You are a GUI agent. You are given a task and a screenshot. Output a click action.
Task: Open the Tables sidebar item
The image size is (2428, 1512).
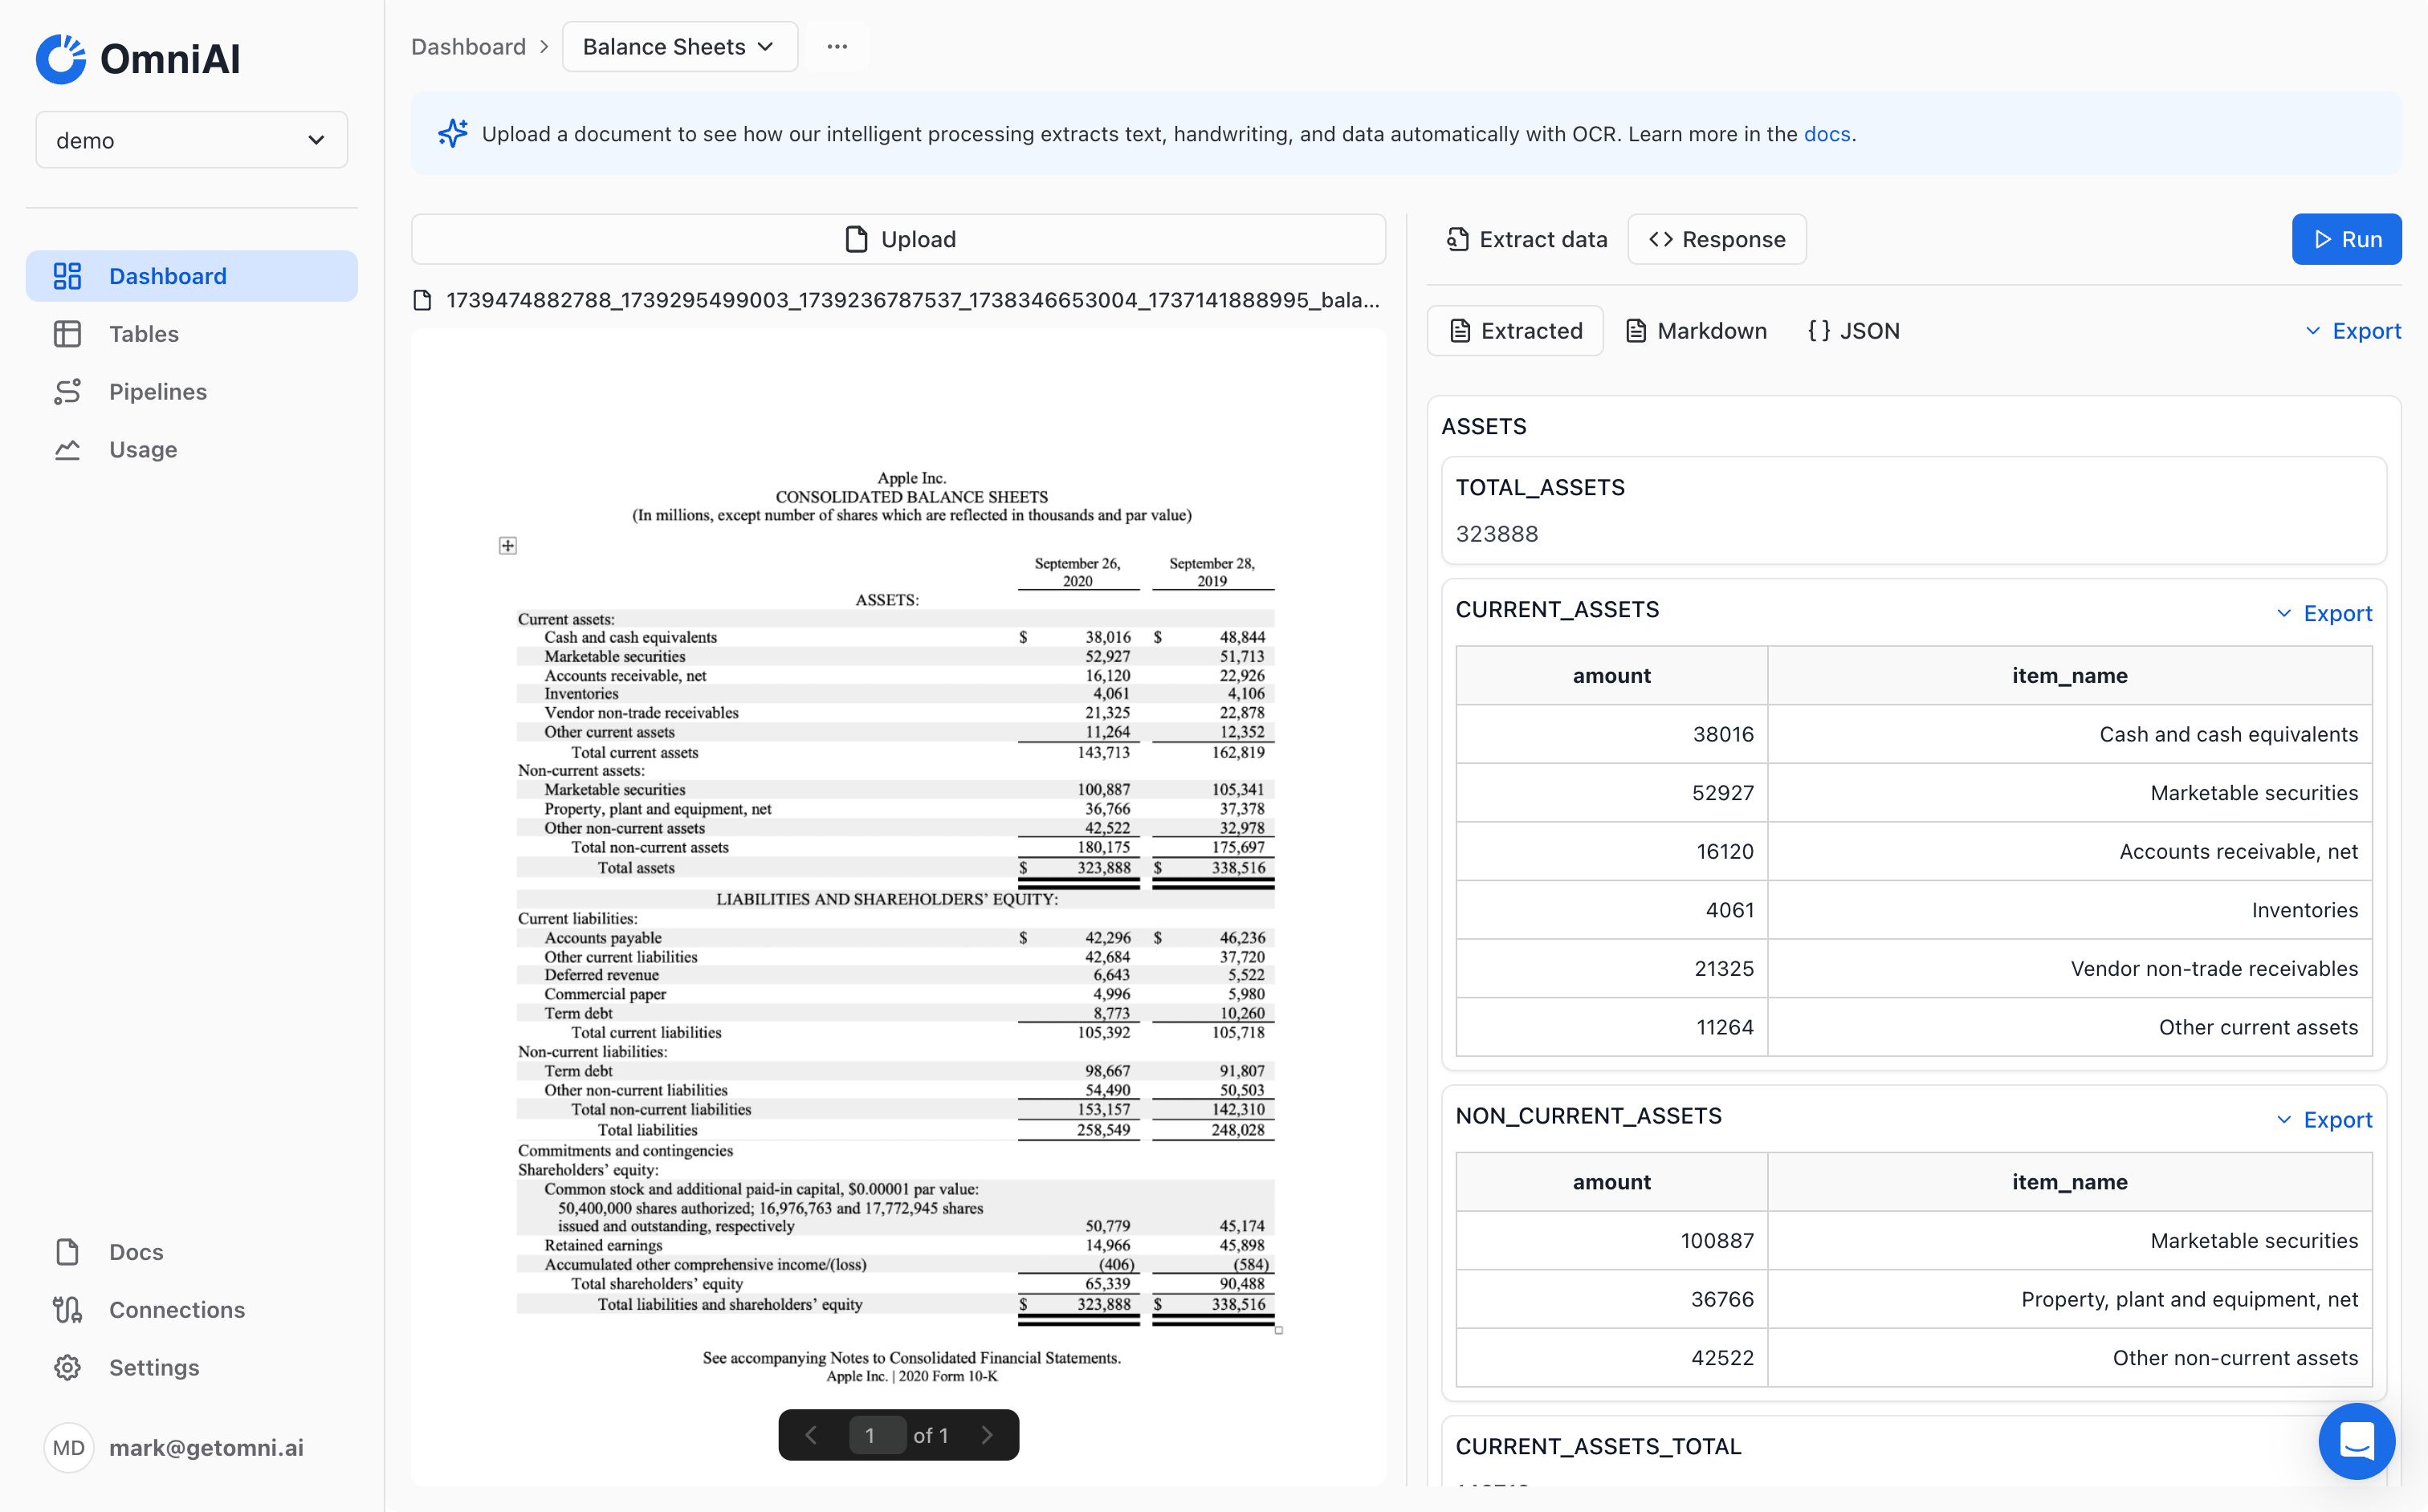coord(143,334)
